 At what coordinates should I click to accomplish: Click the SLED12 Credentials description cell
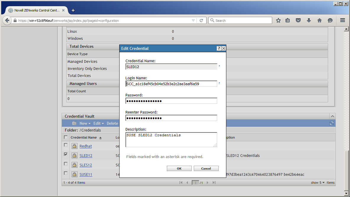pos(243,156)
